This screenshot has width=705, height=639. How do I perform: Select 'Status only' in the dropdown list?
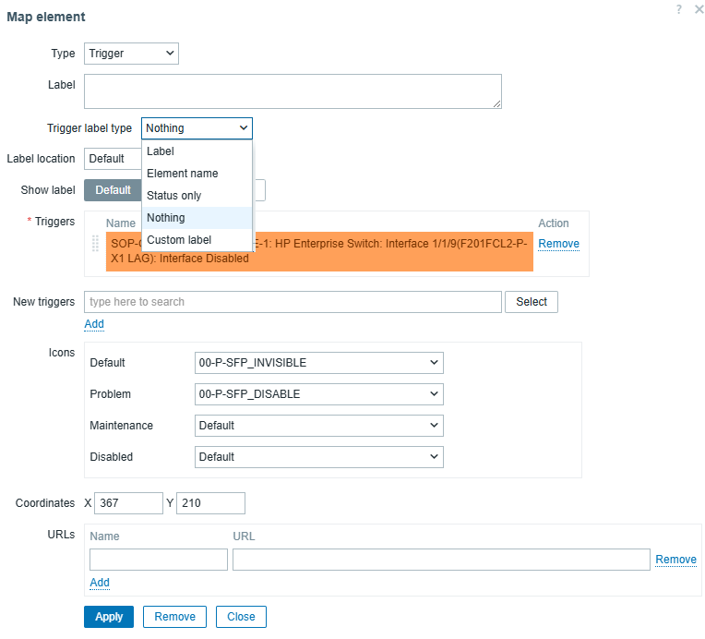174,196
